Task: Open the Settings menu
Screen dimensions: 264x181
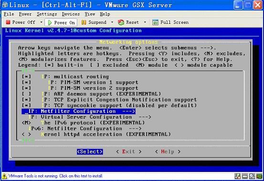Action: [47, 14]
